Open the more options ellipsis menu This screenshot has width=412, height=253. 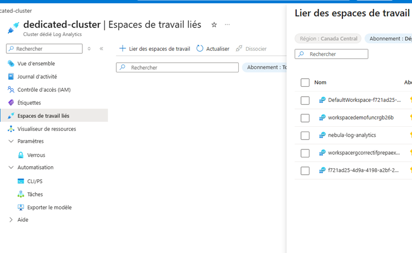coord(227,25)
